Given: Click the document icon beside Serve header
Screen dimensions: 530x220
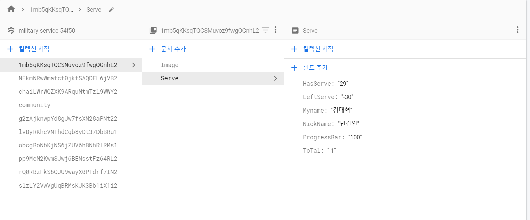Looking at the screenshot, I should (295, 30).
